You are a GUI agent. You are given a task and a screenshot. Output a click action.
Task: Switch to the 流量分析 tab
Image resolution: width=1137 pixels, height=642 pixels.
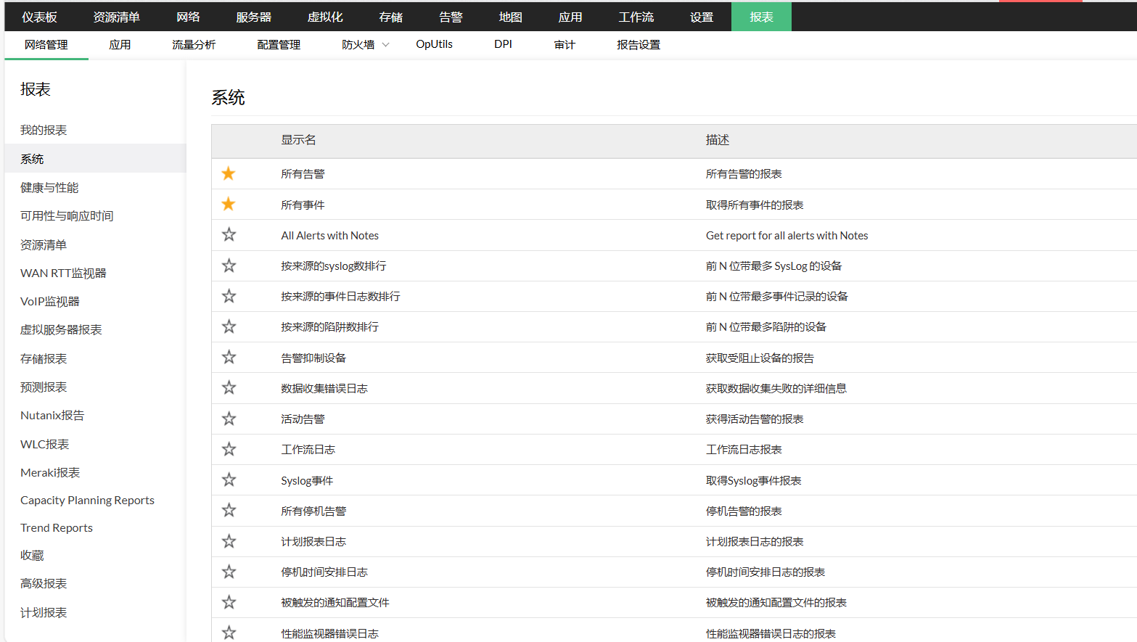point(194,45)
